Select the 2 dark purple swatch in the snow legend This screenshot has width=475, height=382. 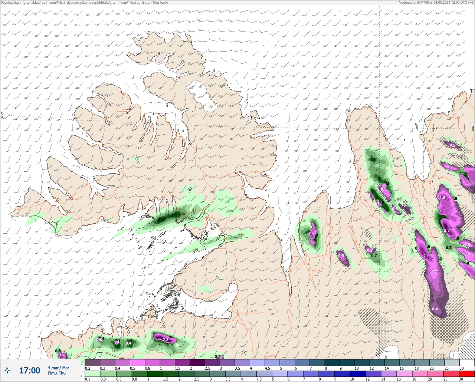197,363
